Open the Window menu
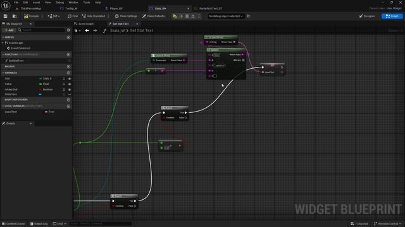This screenshot has height=227, width=405. 73,3
